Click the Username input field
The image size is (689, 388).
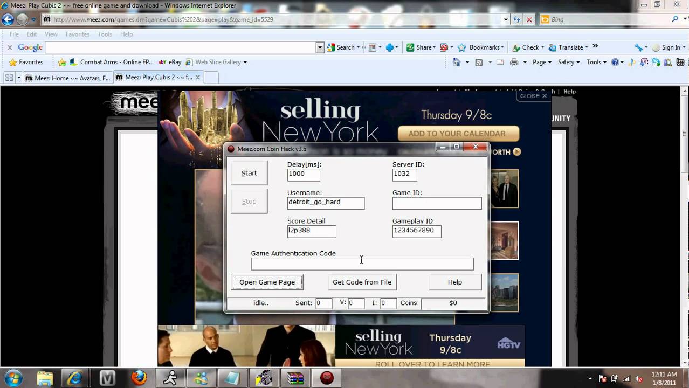[326, 203]
